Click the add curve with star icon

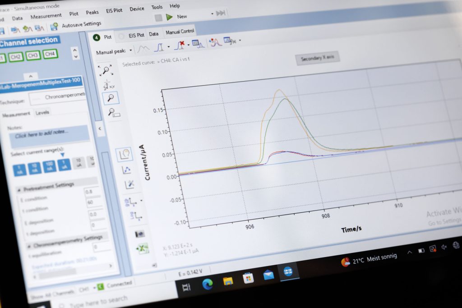(215, 43)
